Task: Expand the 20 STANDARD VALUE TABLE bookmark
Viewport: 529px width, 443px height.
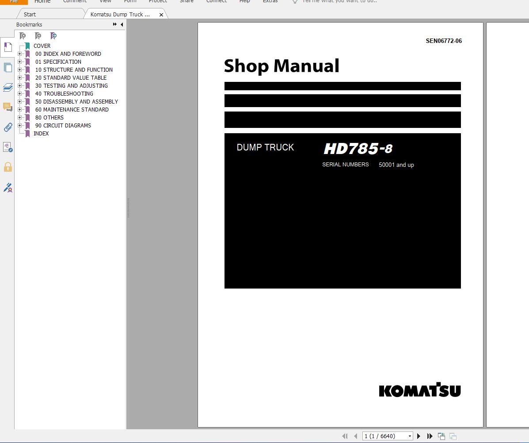Action: pyautogui.click(x=19, y=78)
